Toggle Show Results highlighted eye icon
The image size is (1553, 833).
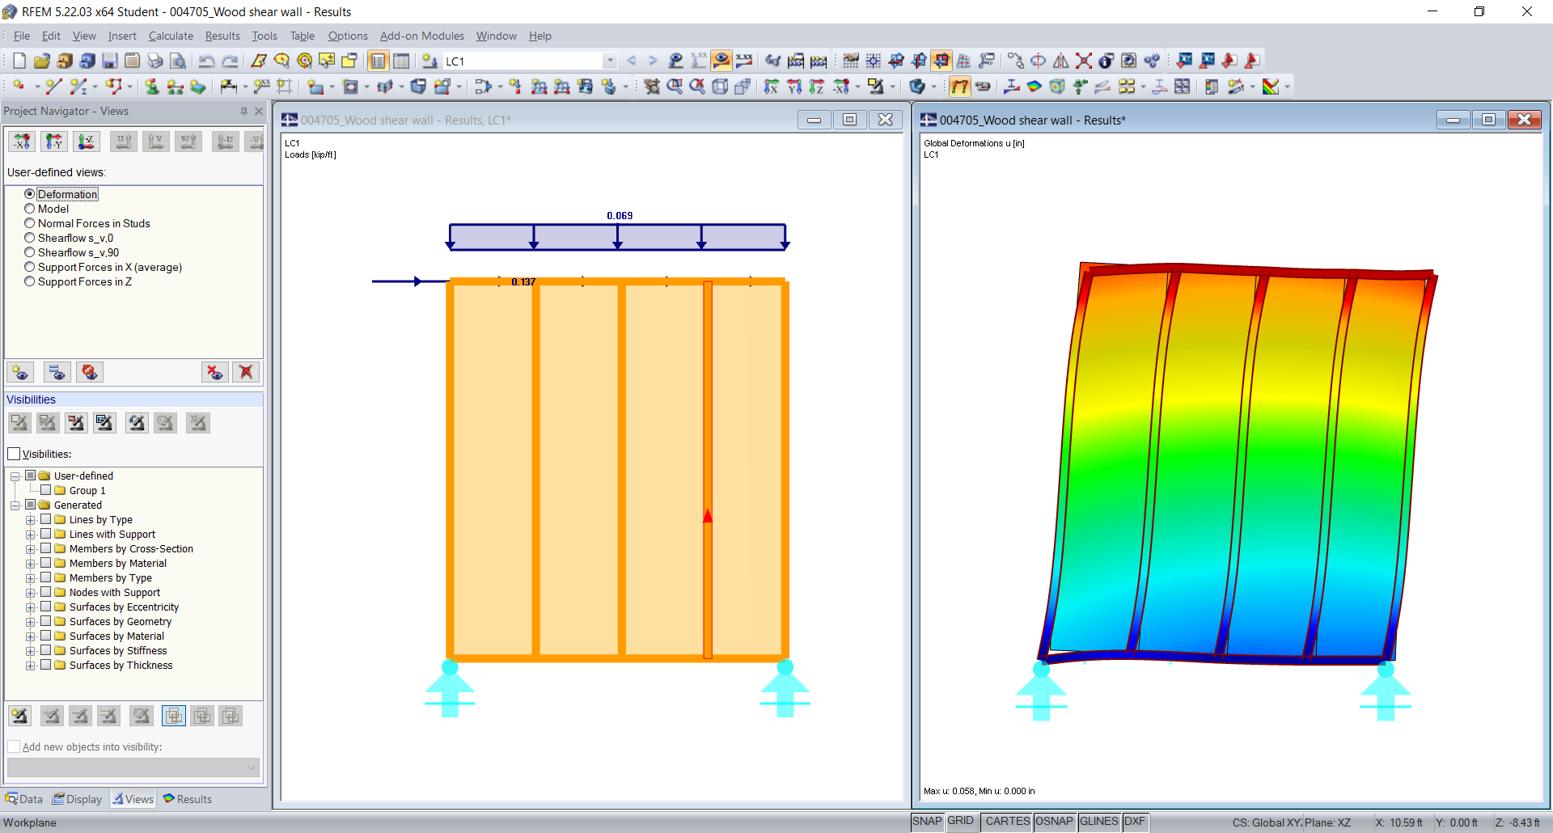(x=721, y=61)
